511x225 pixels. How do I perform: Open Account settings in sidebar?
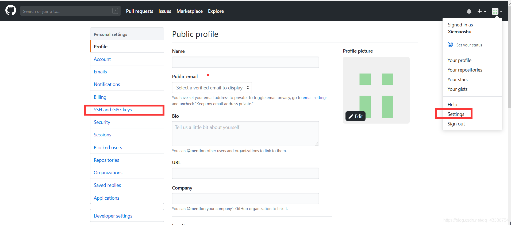(127, 59)
